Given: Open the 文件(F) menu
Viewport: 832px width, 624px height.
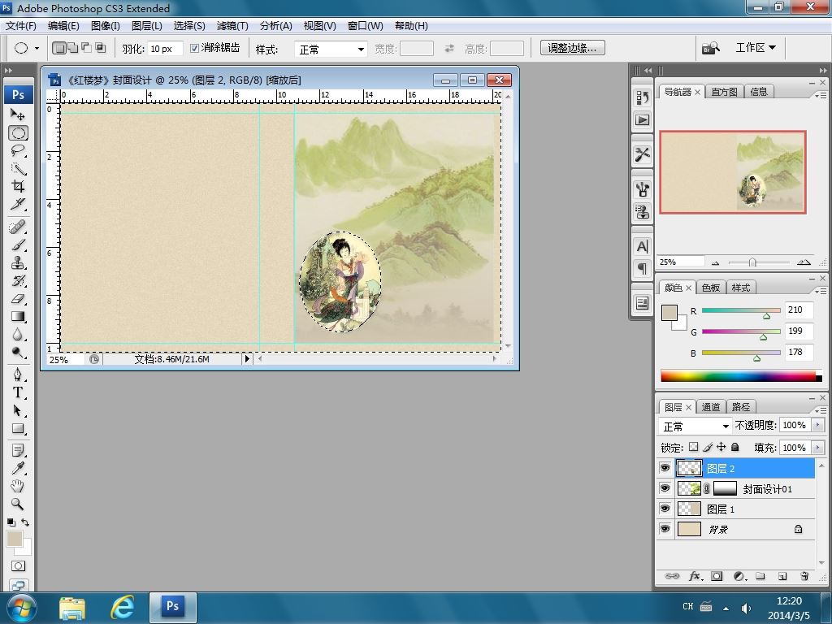Looking at the screenshot, I should point(20,26).
